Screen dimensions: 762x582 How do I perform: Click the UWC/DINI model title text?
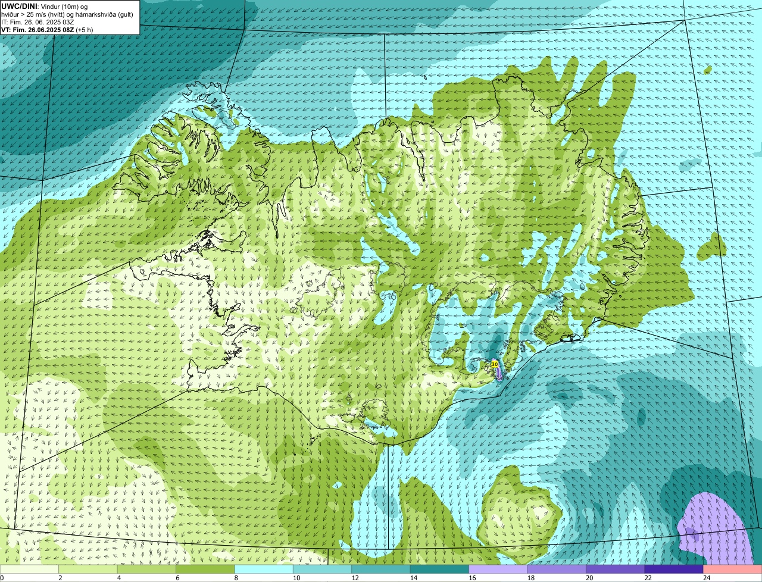click(x=19, y=6)
